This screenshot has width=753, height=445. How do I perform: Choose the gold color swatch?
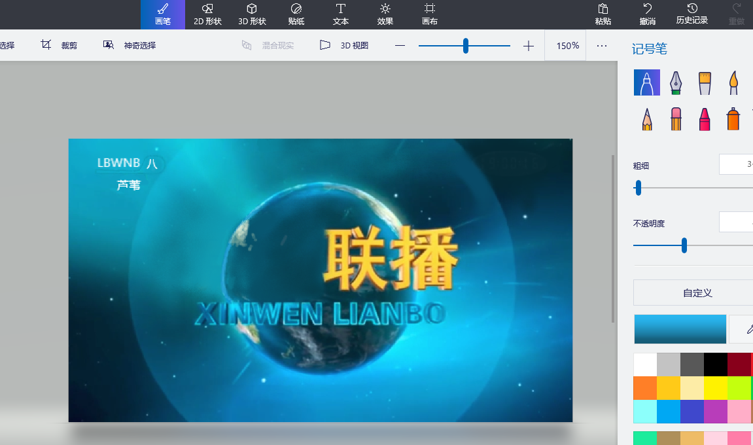[669, 388]
